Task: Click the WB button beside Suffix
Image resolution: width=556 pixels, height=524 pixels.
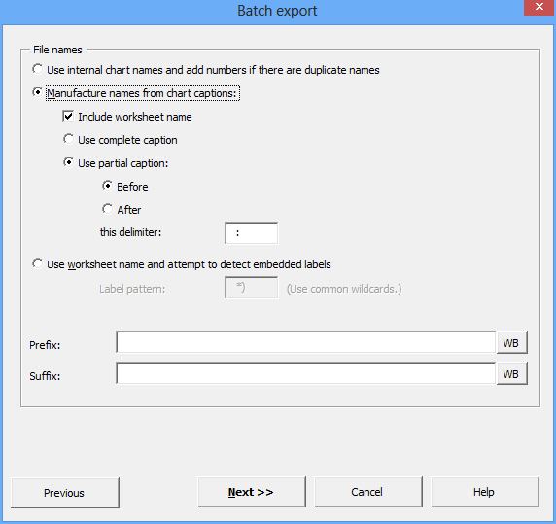Action: [512, 373]
